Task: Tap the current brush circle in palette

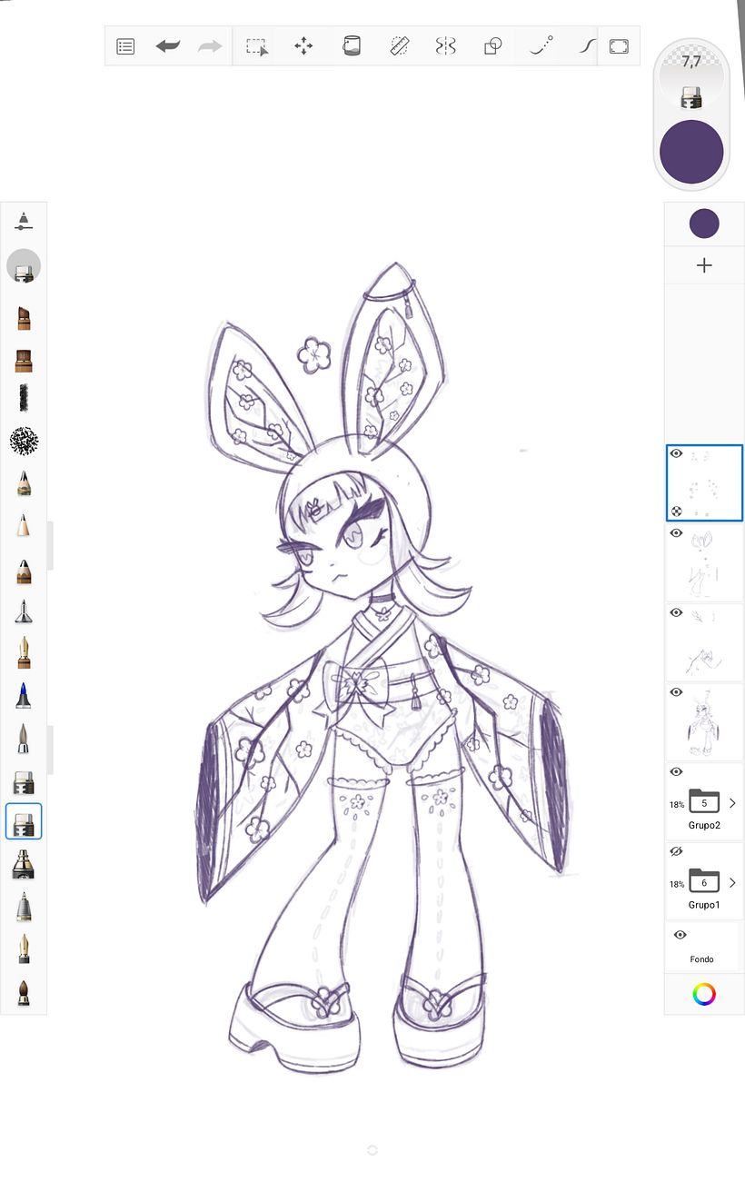Action: pyautogui.click(x=24, y=266)
